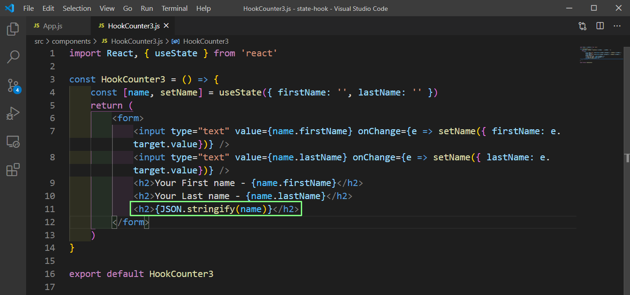Open the Go menu
The image size is (630, 295).
(x=127, y=9)
